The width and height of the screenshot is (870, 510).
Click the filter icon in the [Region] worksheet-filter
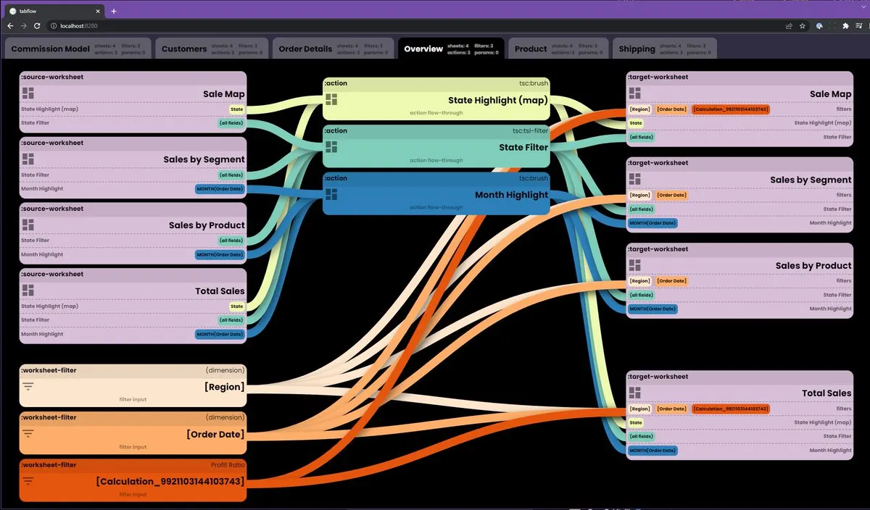click(x=28, y=387)
